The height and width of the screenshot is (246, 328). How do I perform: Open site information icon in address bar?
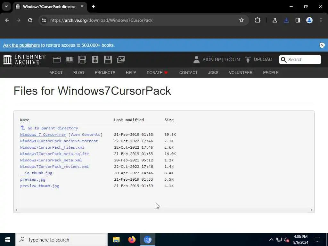(x=44, y=20)
